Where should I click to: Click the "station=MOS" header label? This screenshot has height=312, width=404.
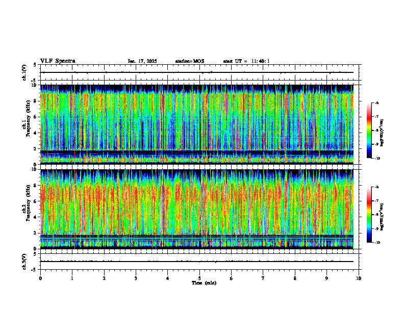190,61
